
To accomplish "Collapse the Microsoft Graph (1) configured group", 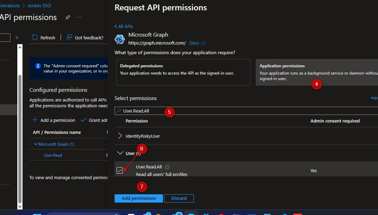I will (35, 144).
